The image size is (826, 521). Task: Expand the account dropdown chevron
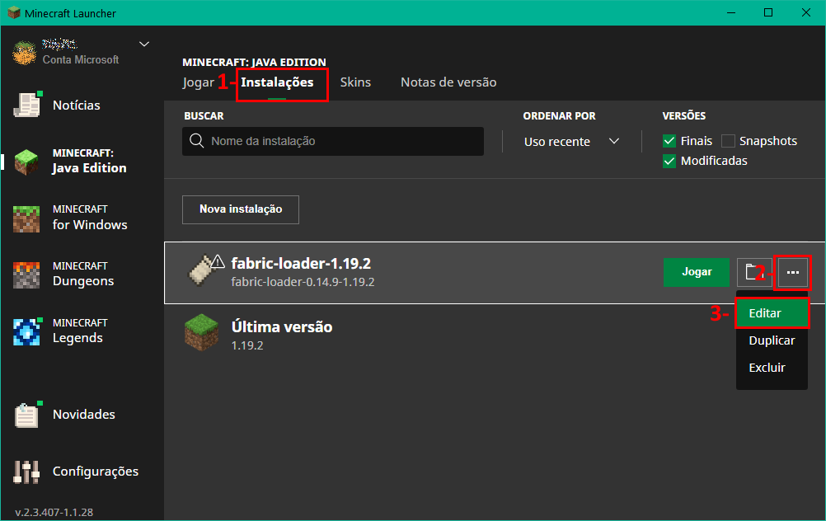click(x=144, y=45)
